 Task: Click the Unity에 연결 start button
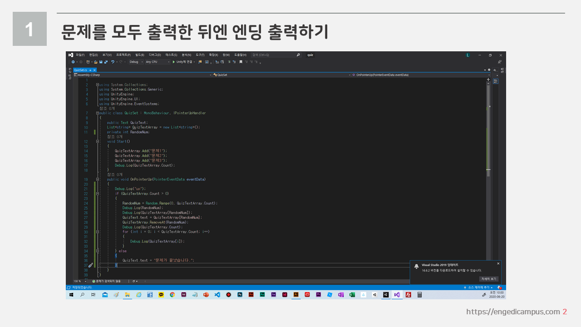pos(183,62)
